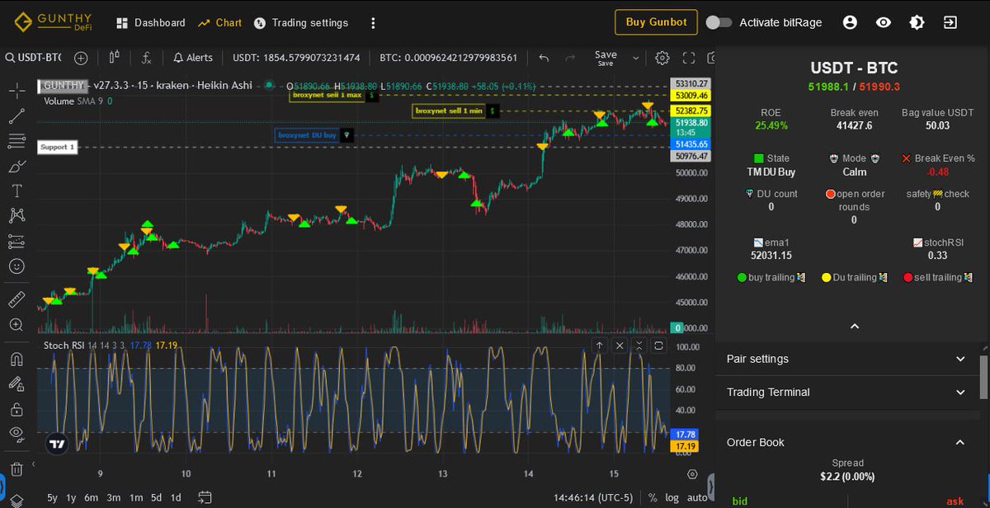Click the Buy Gunbot button
Screen dimensions: 990x508
click(656, 22)
